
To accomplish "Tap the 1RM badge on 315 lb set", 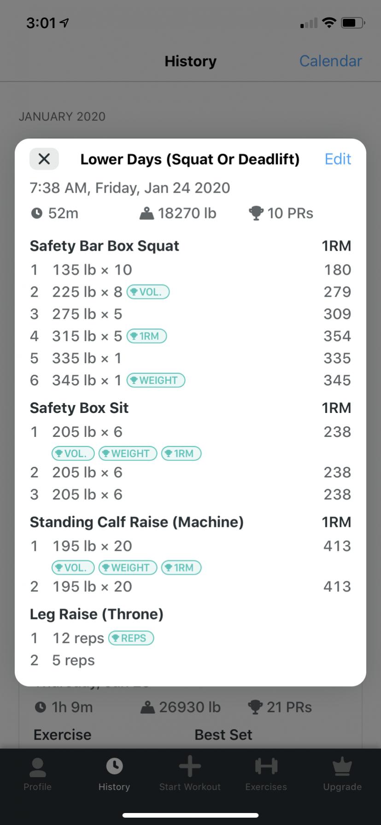I will tap(147, 336).
